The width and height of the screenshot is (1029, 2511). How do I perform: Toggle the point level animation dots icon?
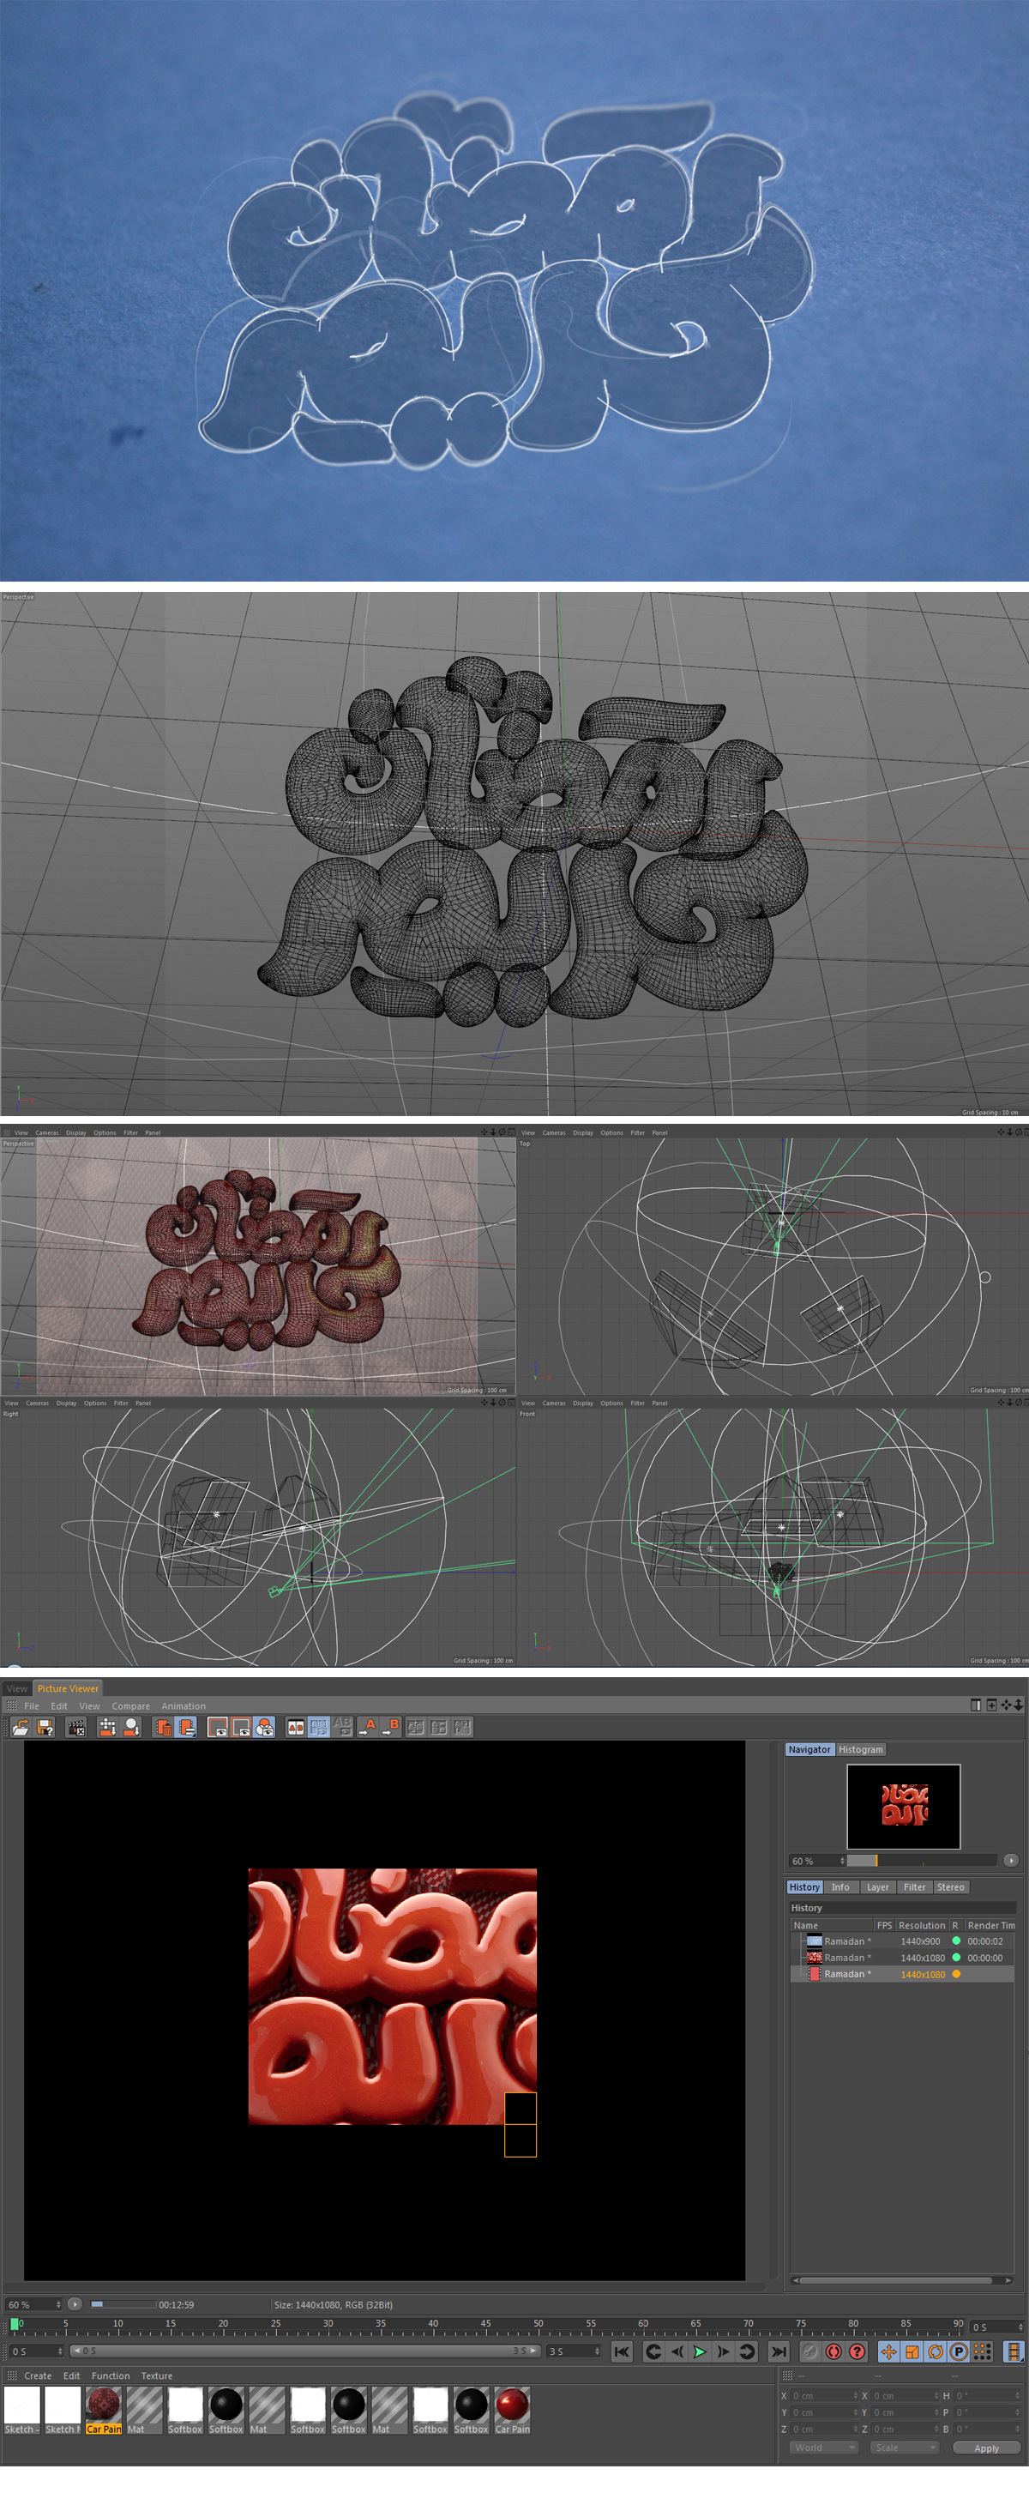(982, 2352)
